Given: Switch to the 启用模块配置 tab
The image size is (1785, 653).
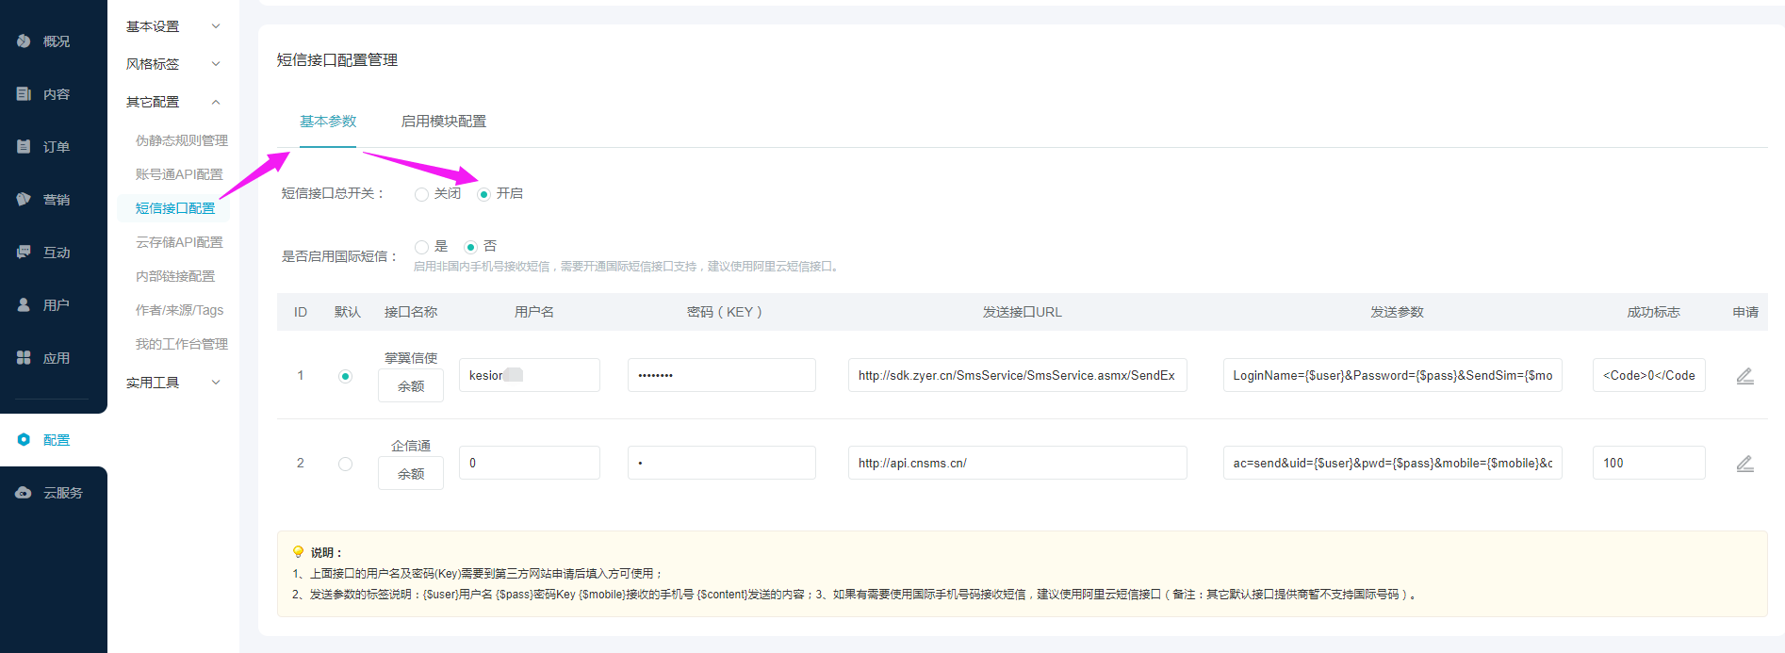Looking at the screenshot, I should 443,122.
